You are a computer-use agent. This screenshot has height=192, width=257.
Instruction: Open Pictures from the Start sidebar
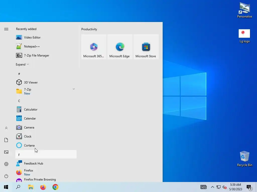6,152
